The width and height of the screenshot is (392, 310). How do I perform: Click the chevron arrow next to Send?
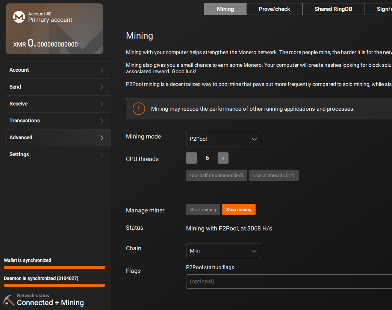click(x=102, y=87)
